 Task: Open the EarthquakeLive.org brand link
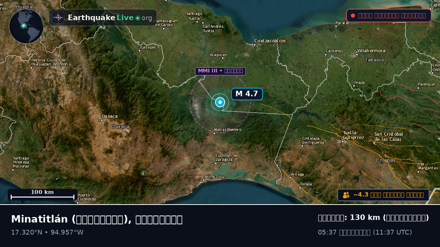pyautogui.click(x=103, y=18)
